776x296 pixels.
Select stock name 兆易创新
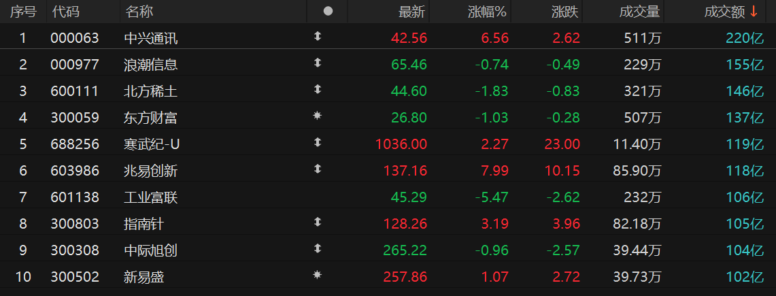coord(151,171)
